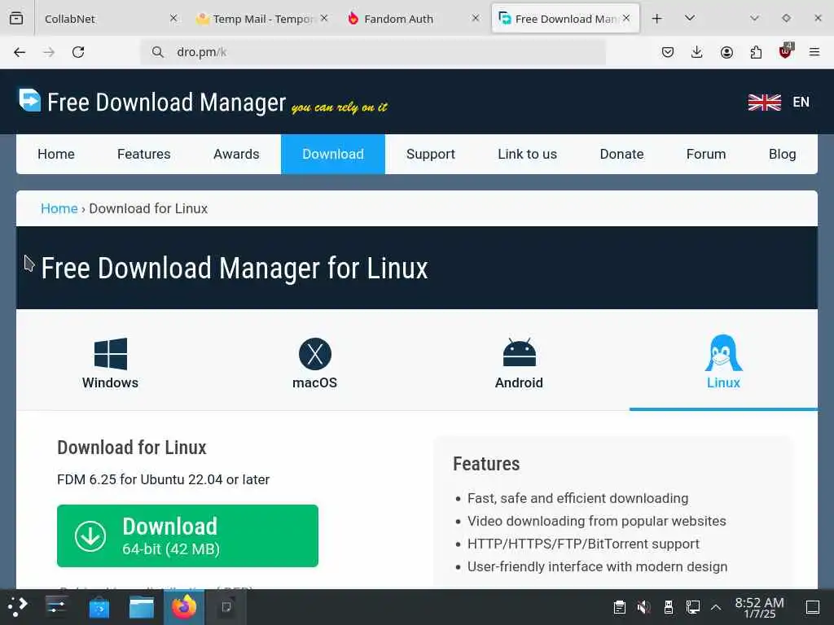The height and width of the screenshot is (625, 834).
Task: Click the browser back arrow
Action: pyautogui.click(x=20, y=52)
